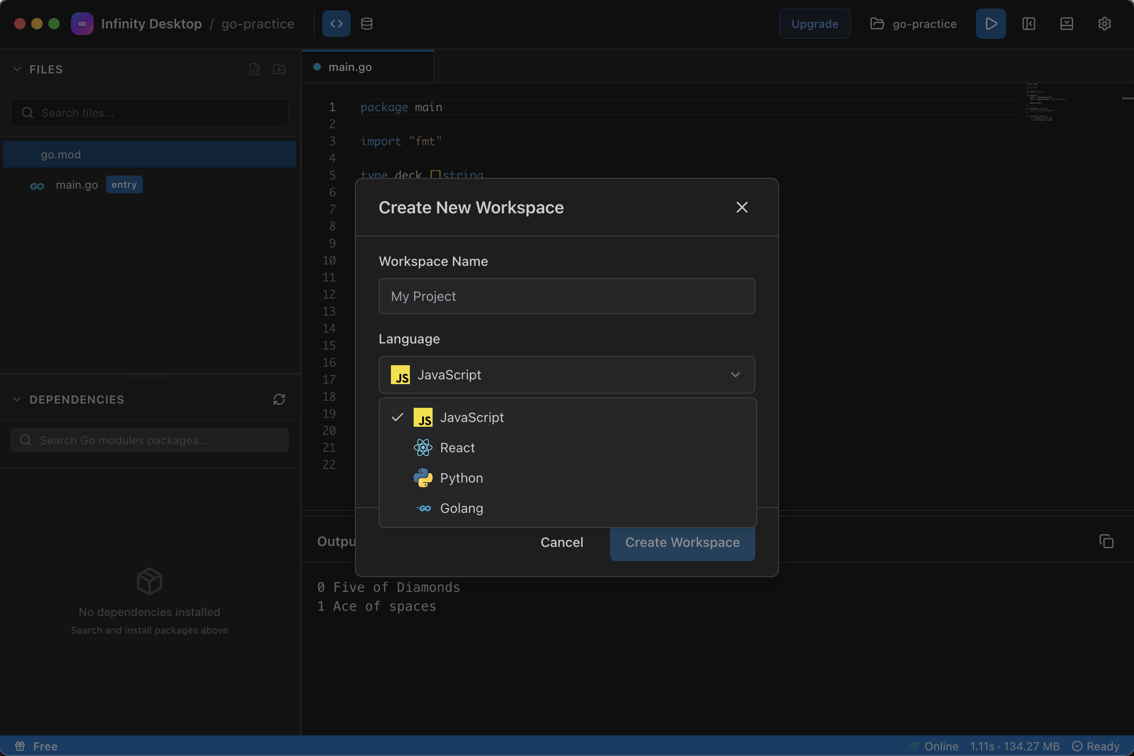This screenshot has height=756, width=1134.
Task: Switch to the database view
Action: 366,23
